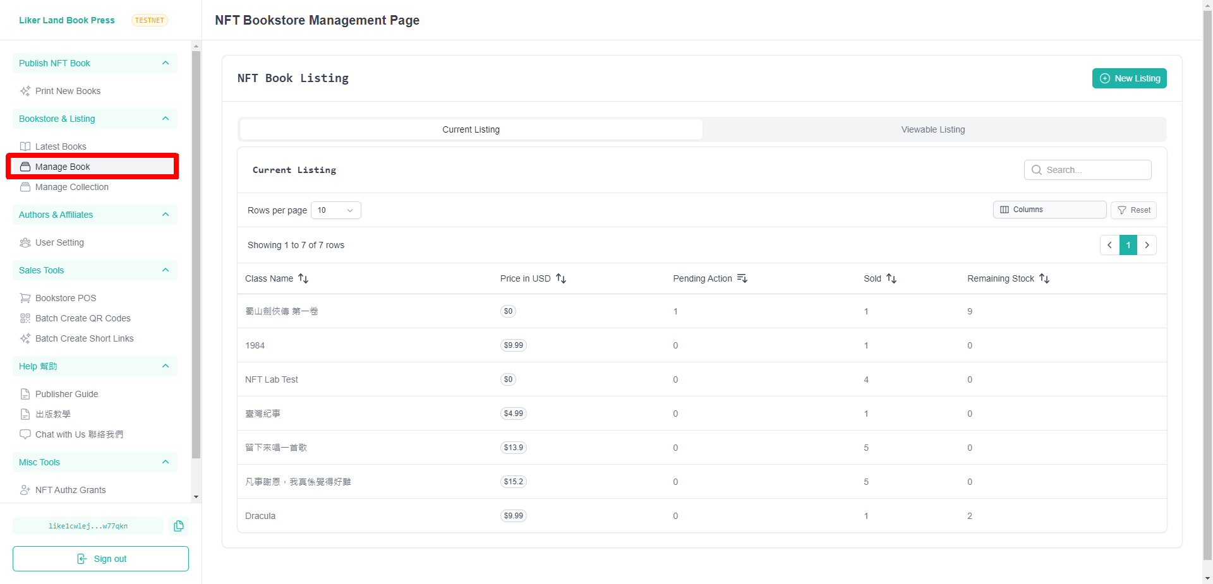Sort listing by Price in USD
Image resolution: width=1213 pixels, height=584 pixels.
[x=561, y=278]
